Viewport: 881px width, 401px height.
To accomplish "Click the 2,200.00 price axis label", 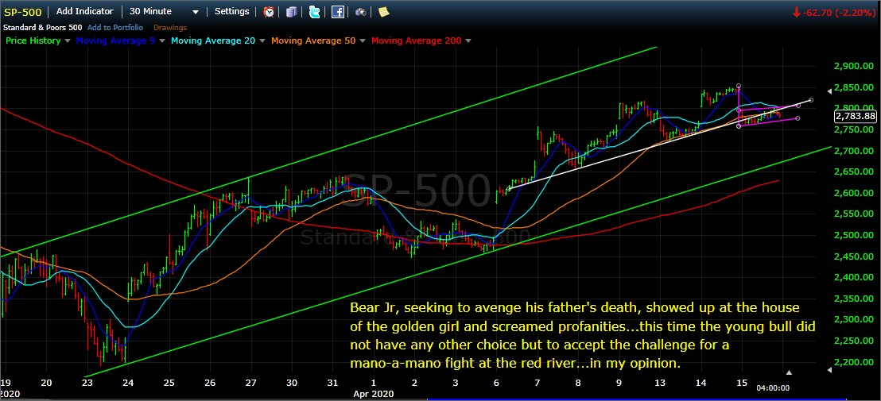I will [x=856, y=362].
